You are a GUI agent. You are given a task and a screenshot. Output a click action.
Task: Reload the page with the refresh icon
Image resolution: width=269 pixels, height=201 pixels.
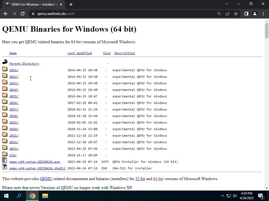pyautogui.click(x=23, y=14)
